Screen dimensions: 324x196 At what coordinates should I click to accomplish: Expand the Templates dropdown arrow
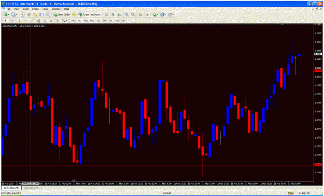[x=173, y=14]
